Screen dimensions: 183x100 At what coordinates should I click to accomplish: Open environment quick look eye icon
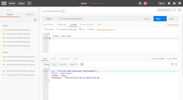[180, 10]
